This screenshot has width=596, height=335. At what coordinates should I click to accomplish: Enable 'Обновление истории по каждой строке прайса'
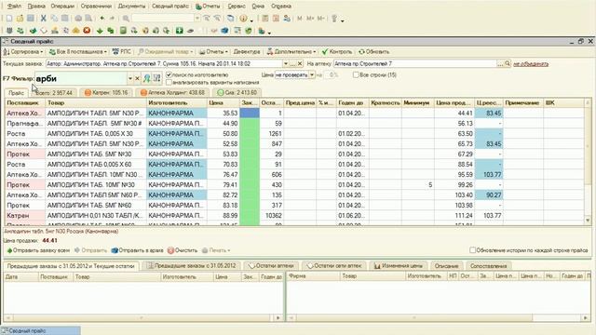pyautogui.click(x=472, y=250)
